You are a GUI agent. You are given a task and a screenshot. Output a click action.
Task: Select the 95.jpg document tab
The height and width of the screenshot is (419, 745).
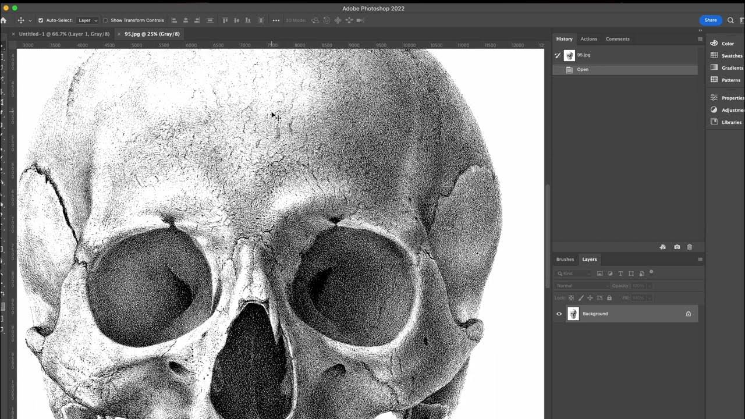[152, 34]
